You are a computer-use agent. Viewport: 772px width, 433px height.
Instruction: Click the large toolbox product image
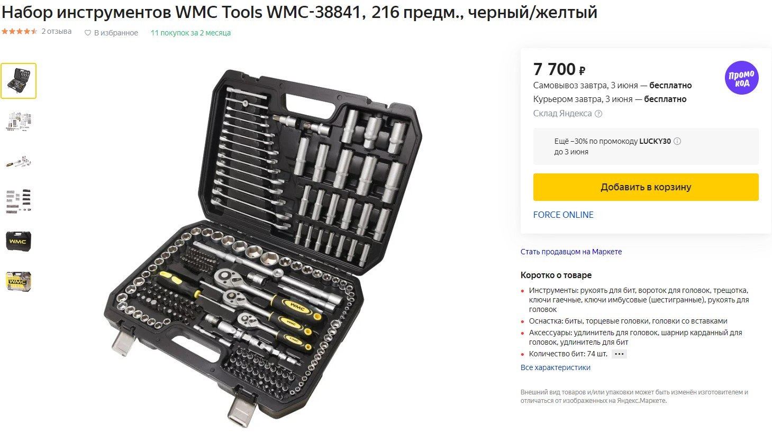point(262,247)
